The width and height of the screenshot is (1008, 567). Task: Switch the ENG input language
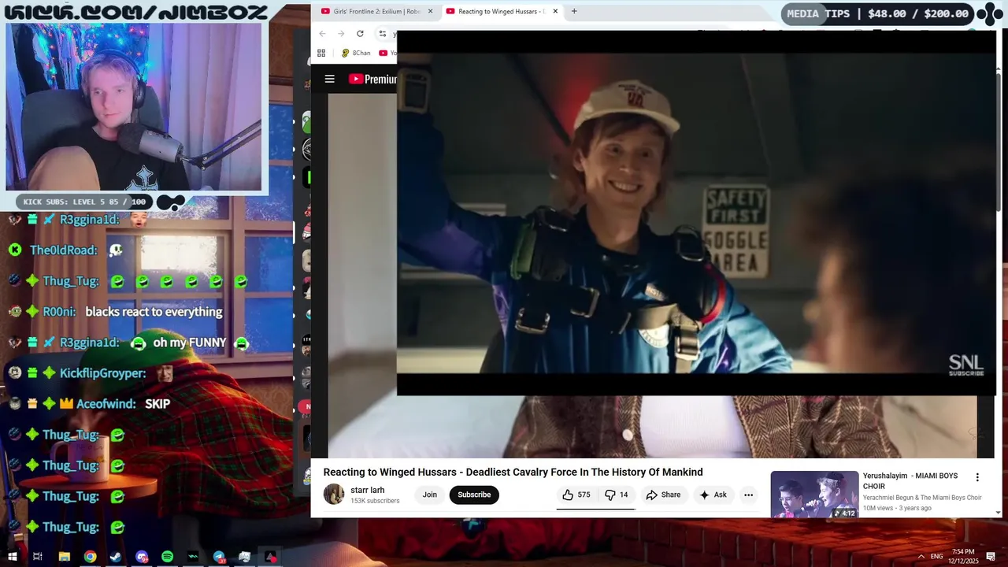point(936,557)
